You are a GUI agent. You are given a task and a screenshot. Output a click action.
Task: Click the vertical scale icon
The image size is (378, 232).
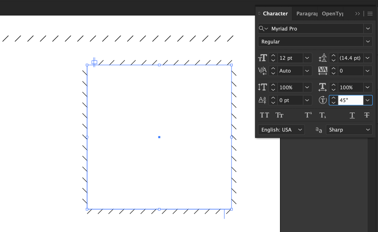tap(263, 87)
